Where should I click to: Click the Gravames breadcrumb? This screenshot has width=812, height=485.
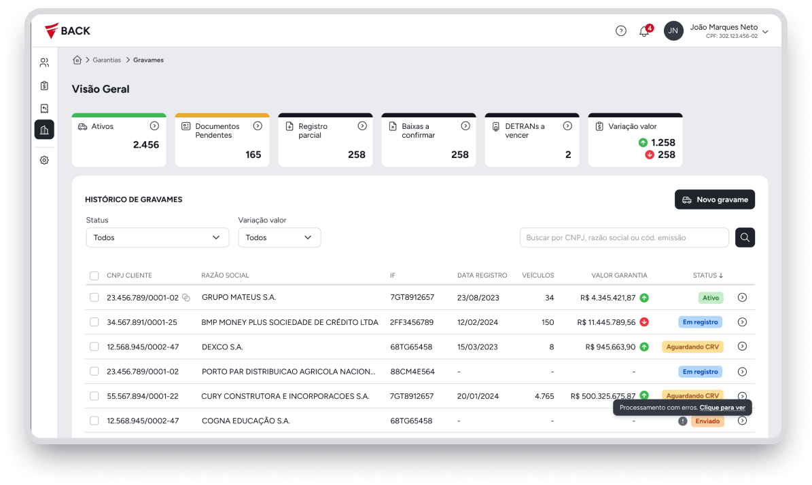click(x=149, y=60)
